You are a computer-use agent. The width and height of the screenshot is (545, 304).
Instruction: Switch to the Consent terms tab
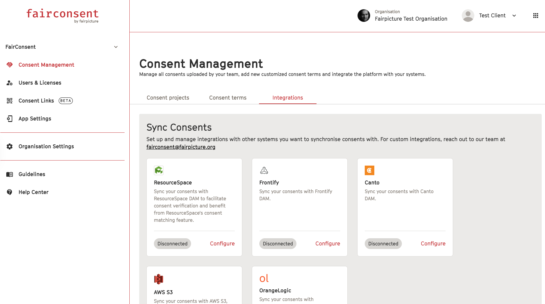(228, 98)
